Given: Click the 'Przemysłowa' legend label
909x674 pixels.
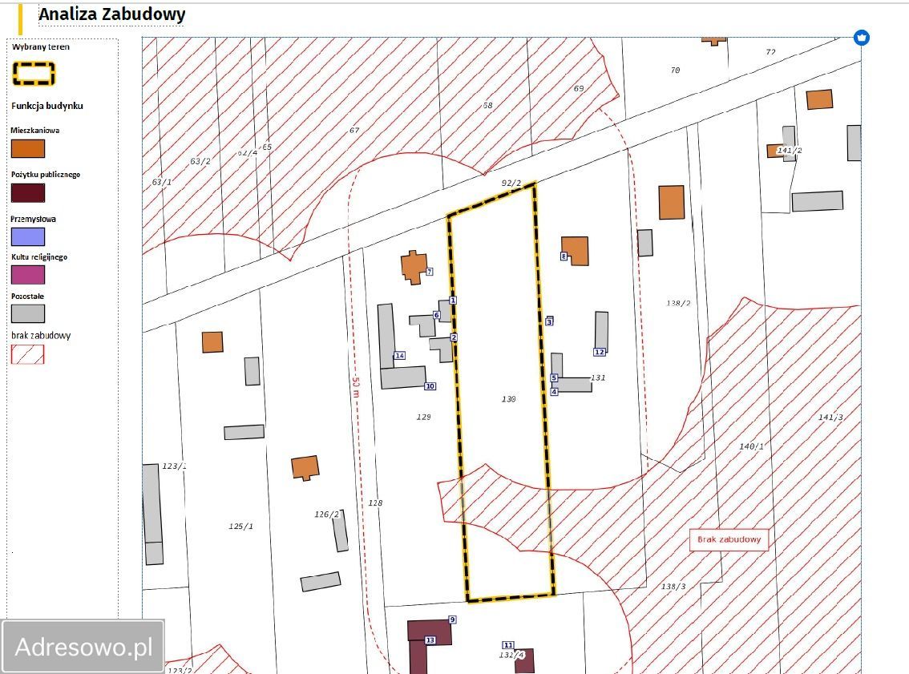Looking at the screenshot, I should coord(33,219).
